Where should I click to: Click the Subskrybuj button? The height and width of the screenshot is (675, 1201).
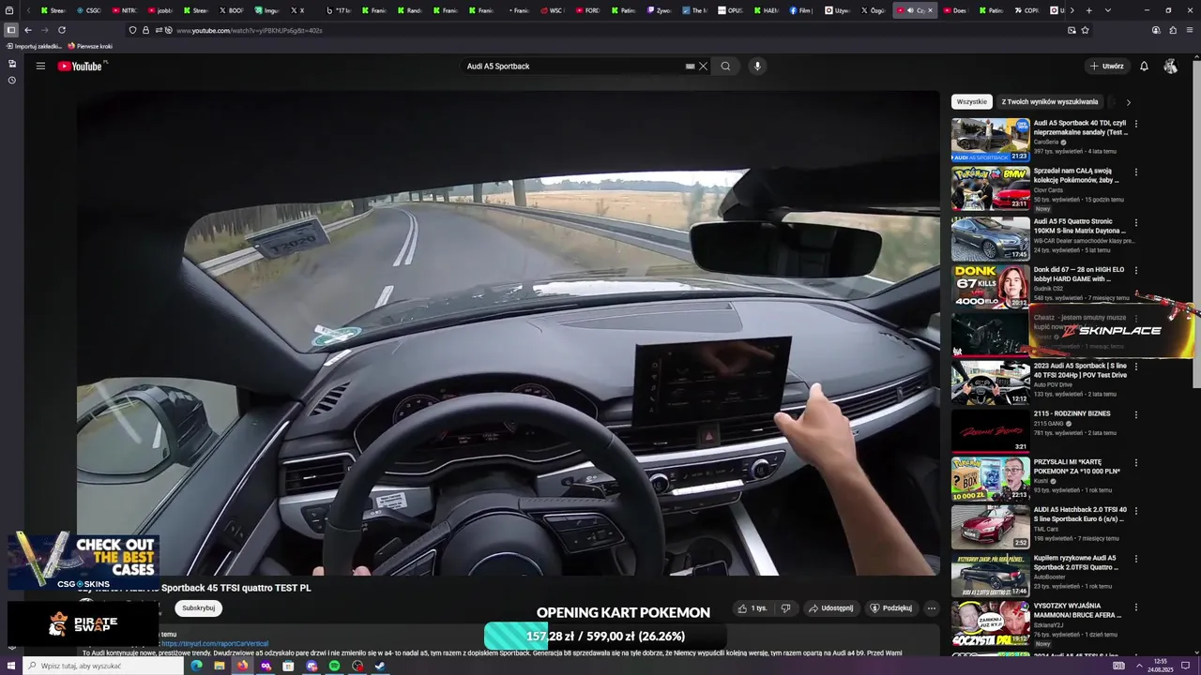click(198, 608)
